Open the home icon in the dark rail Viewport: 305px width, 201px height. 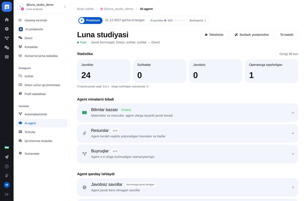tap(7, 20)
